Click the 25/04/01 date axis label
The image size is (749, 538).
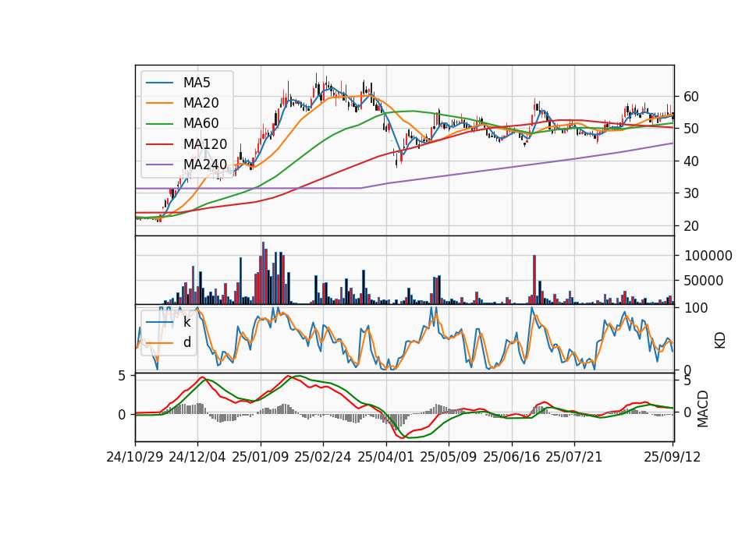(x=386, y=458)
